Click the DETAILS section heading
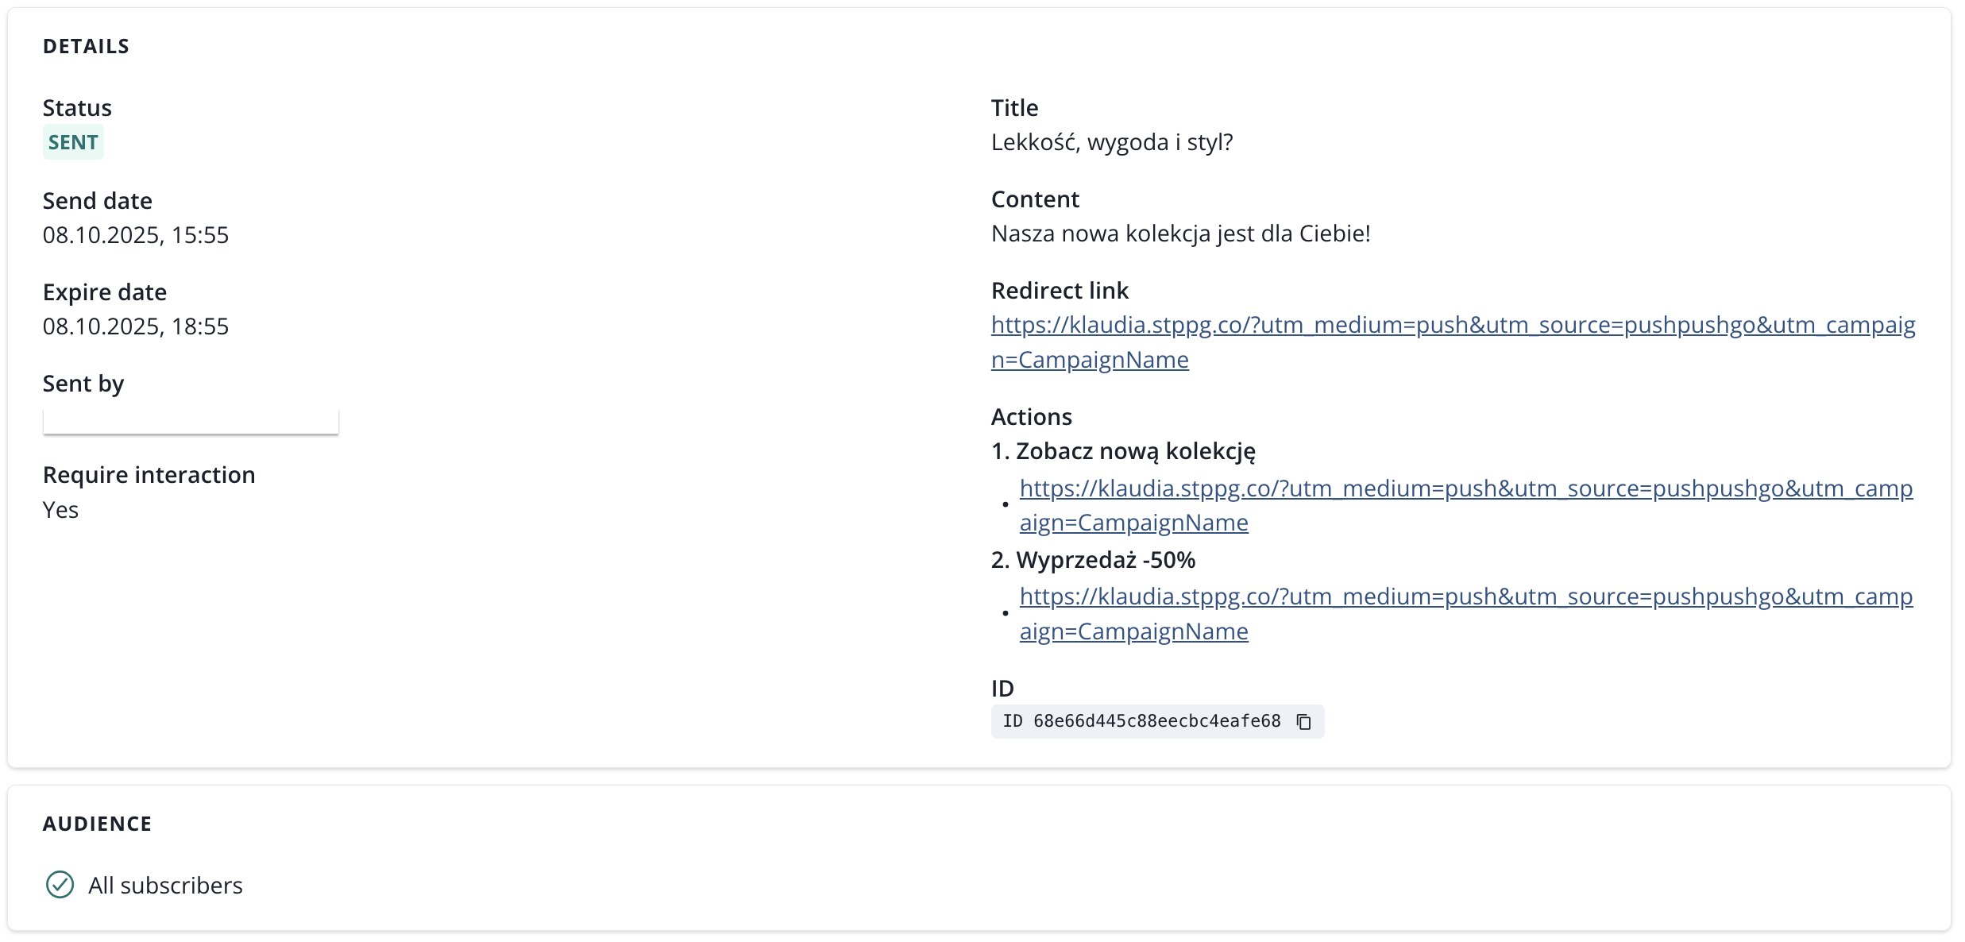The height and width of the screenshot is (942, 1965). pos(86,46)
